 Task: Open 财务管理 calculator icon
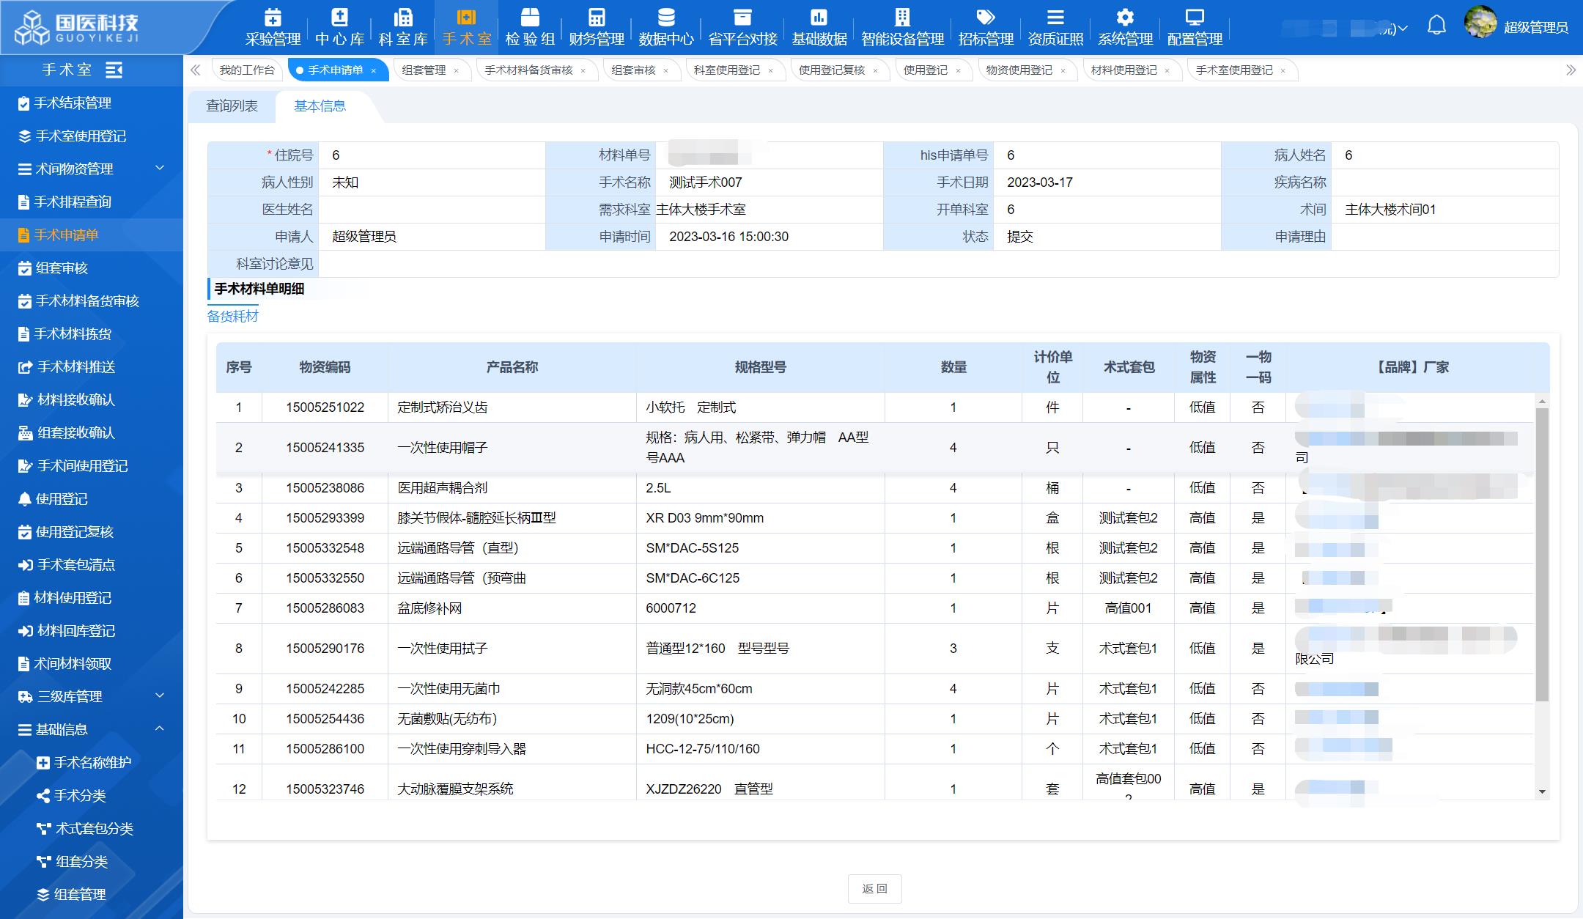[597, 18]
